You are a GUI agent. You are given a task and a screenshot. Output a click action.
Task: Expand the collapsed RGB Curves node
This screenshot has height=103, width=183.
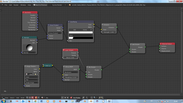coord(44,65)
